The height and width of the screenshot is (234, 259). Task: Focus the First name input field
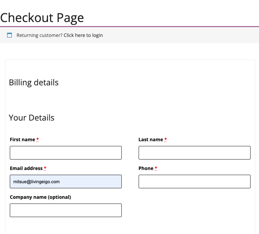tap(66, 153)
